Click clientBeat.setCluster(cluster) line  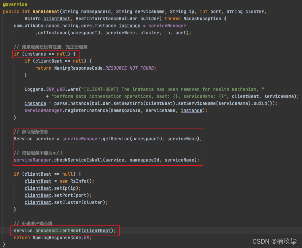[x=66, y=202]
